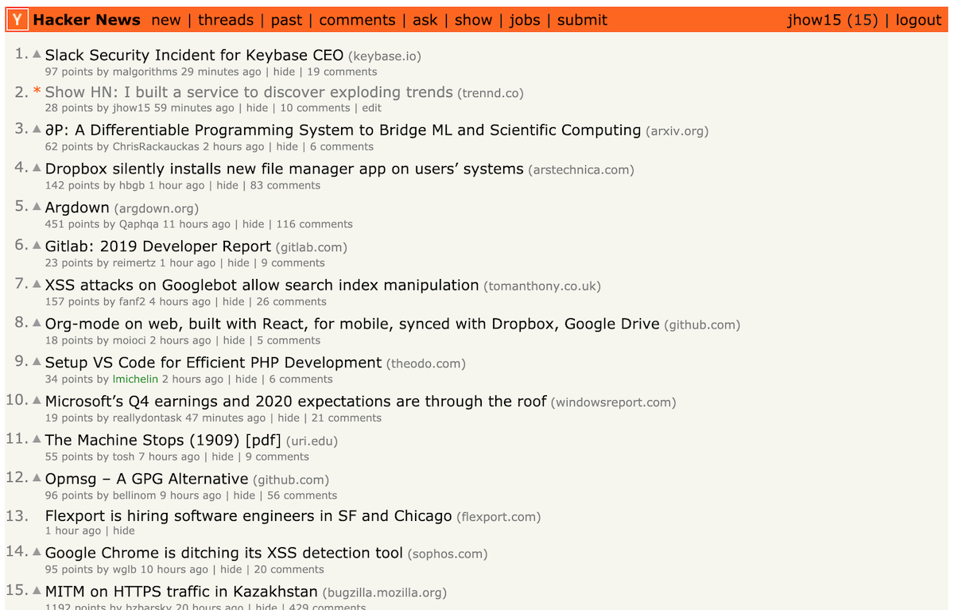Open the jobs section

pos(525,20)
